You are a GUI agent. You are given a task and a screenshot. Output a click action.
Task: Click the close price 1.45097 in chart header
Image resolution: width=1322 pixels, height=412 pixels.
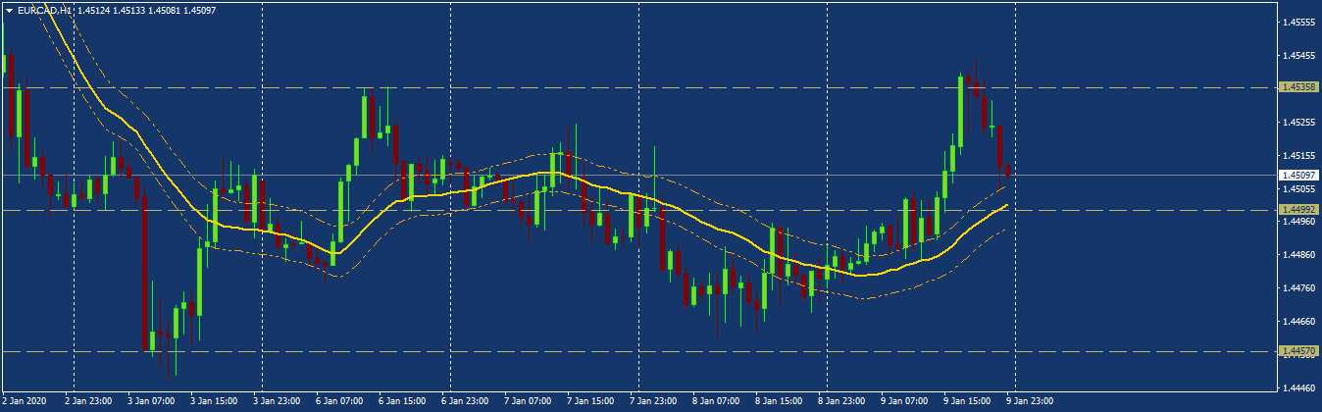(x=200, y=10)
